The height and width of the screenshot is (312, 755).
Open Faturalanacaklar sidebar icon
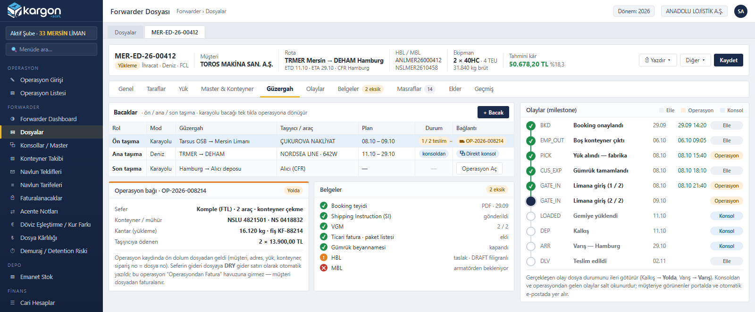pos(13,198)
